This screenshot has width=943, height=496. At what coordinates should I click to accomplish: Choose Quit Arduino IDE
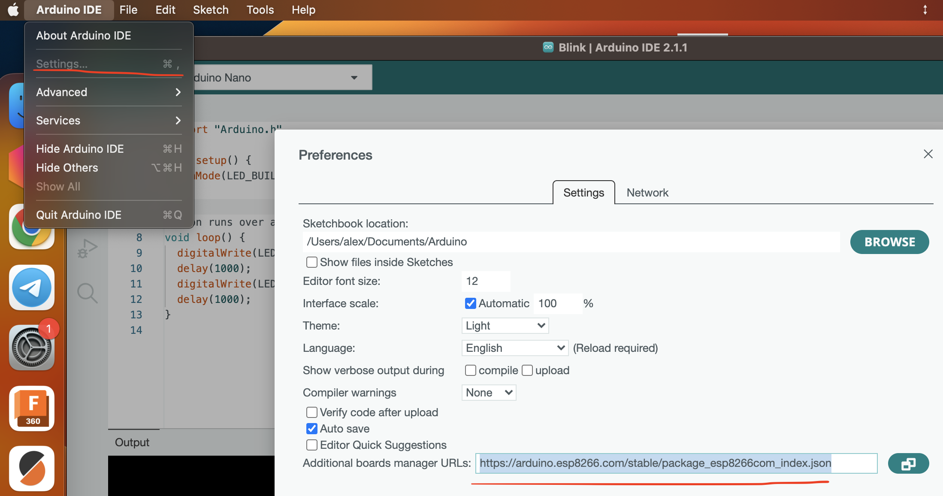tap(109, 215)
